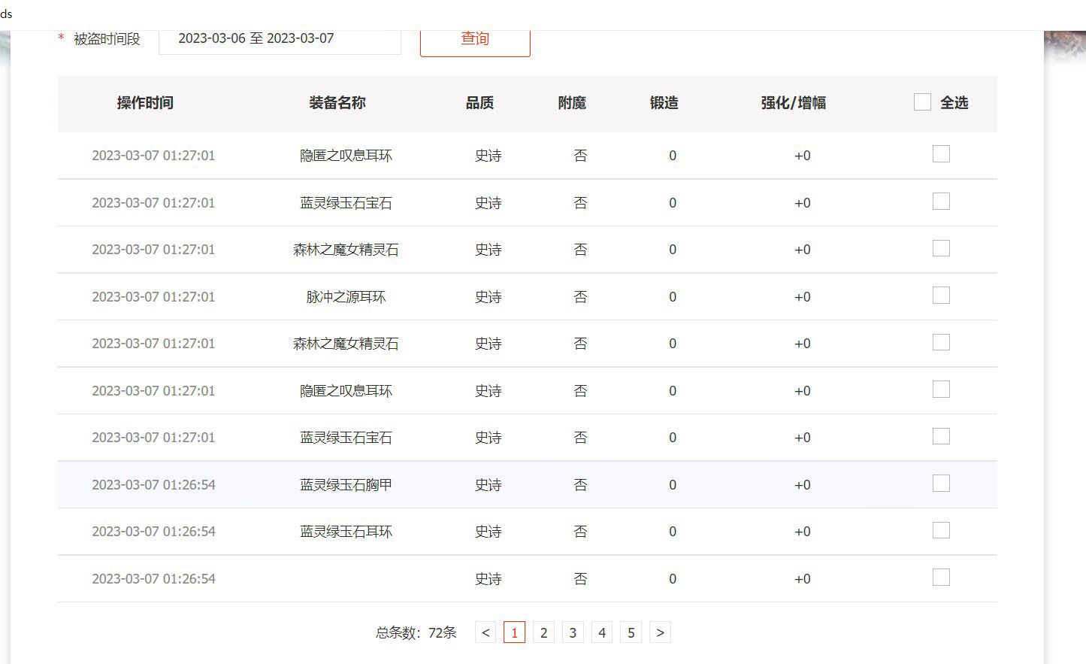The height and width of the screenshot is (664, 1086).
Task: Click the timestamp in 蓝灵绿玉石胸甲 row
Action: (153, 485)
